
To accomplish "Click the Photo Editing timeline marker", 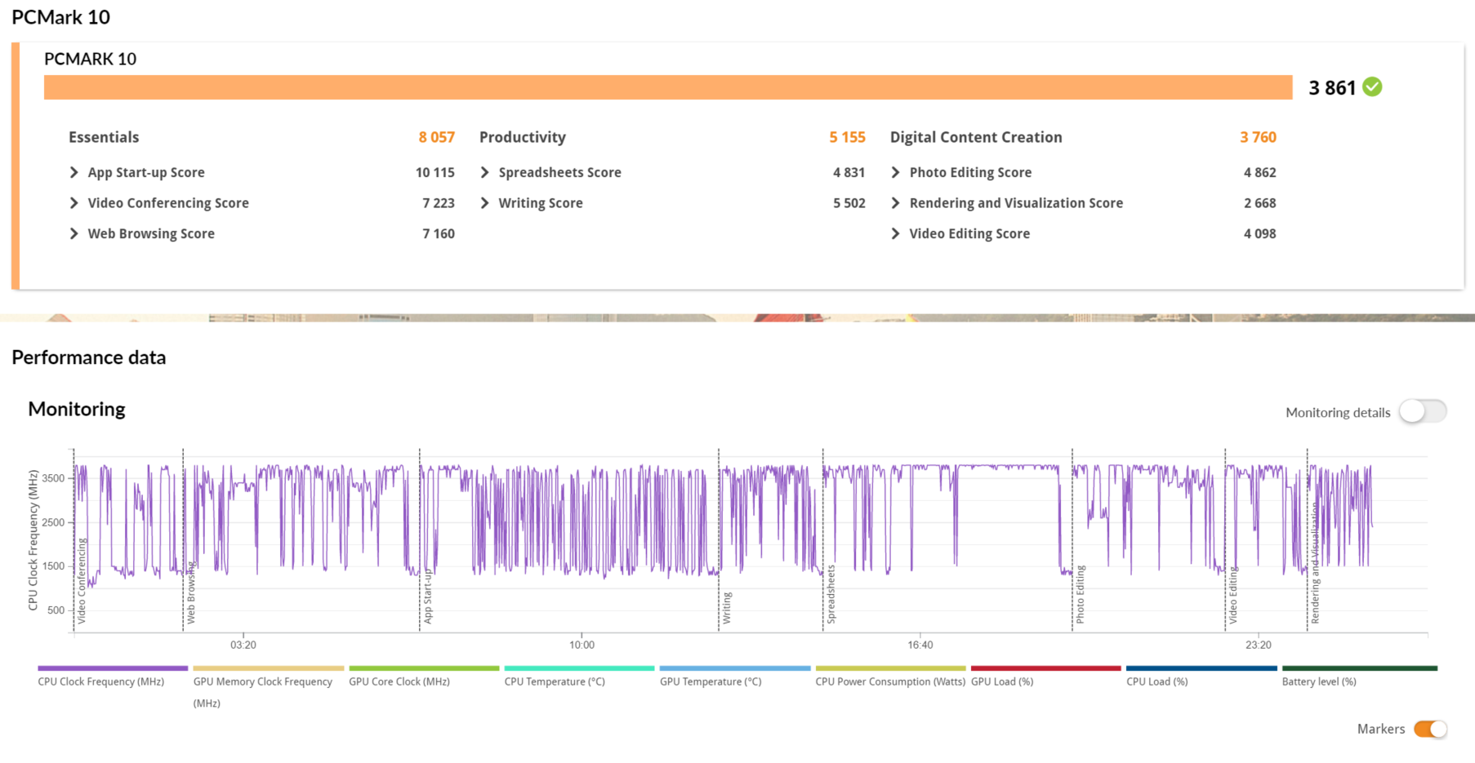I will 1080,595.
